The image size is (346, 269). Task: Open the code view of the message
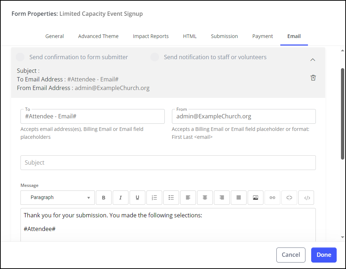[x=306, y=198]
